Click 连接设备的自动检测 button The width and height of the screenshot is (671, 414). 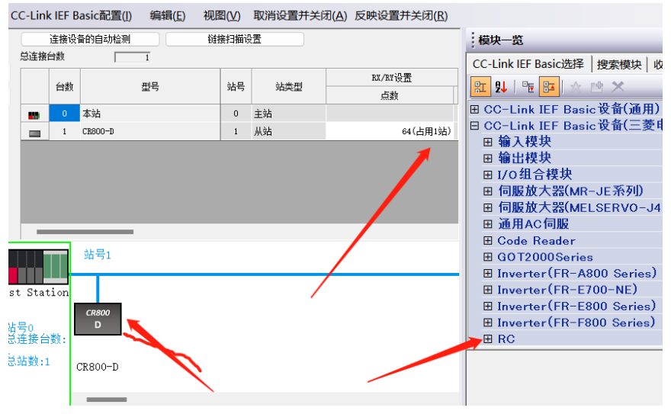90,40
